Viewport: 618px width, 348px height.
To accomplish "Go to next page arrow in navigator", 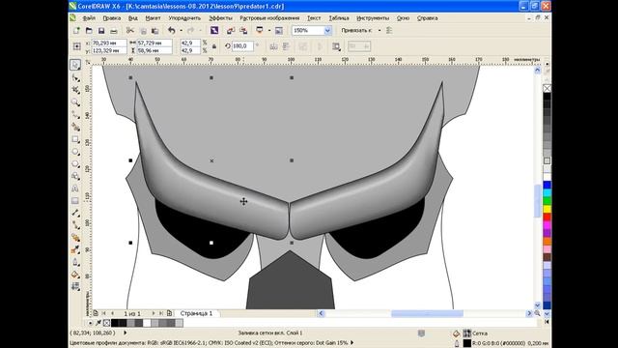I will (154, 313).
